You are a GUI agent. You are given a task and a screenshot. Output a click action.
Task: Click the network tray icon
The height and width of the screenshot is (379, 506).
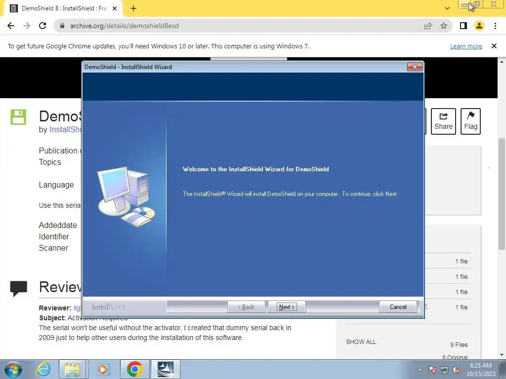[444, 370]
